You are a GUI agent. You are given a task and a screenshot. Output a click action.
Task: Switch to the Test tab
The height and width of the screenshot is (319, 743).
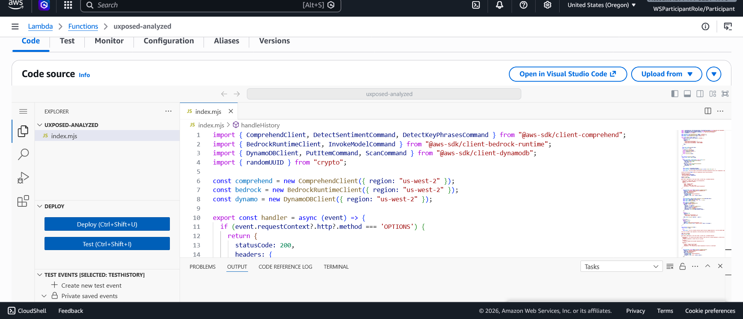pos(67,41)
